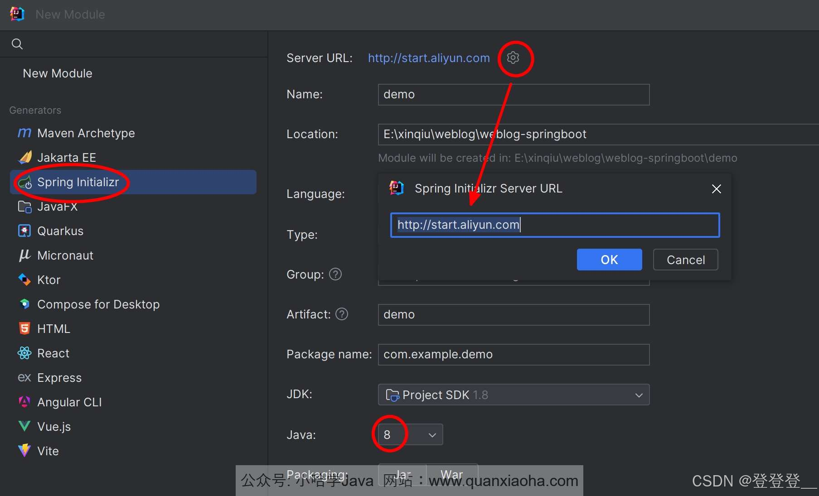The width and height of the screenshot is (819, 496).
Task: Choose Jar packaging option
Action: [x=402, y=474]
